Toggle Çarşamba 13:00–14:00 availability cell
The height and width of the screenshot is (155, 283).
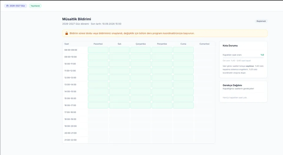click(x=141, y=85)
